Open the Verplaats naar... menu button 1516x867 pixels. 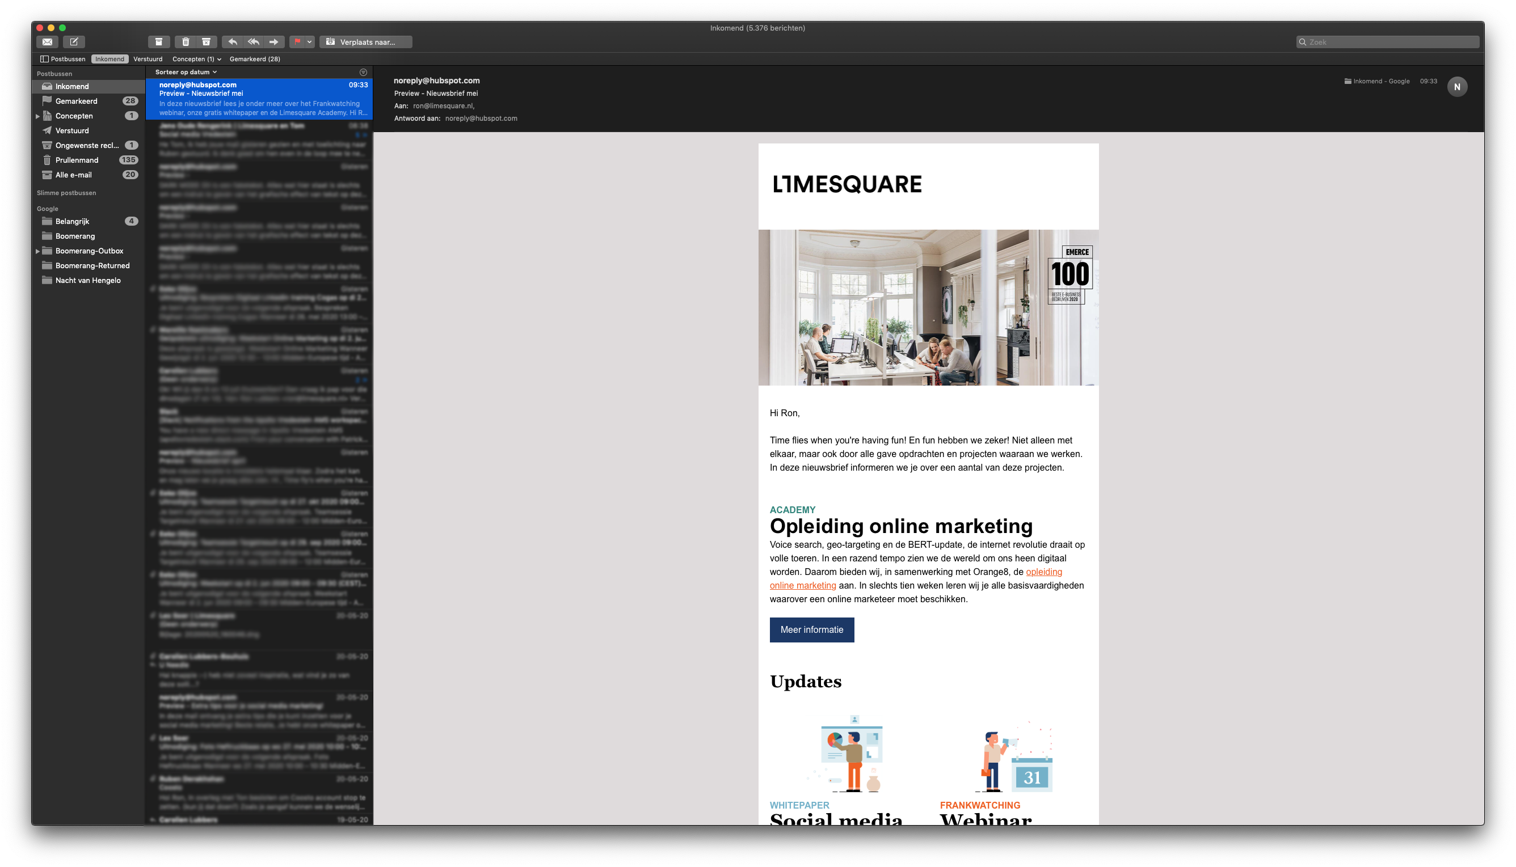(x=366, y=42)
